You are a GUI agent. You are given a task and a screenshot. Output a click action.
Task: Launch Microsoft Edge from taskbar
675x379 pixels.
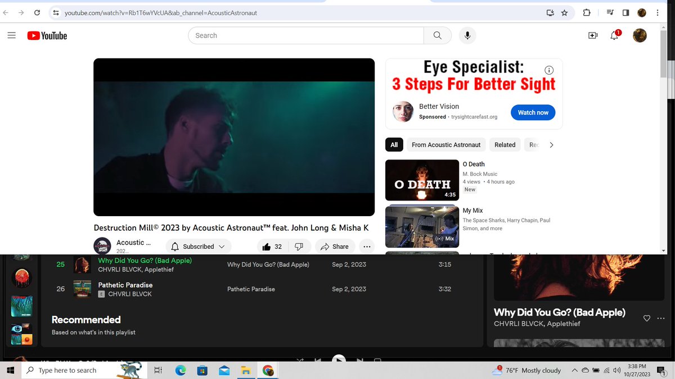click(181, 371)
